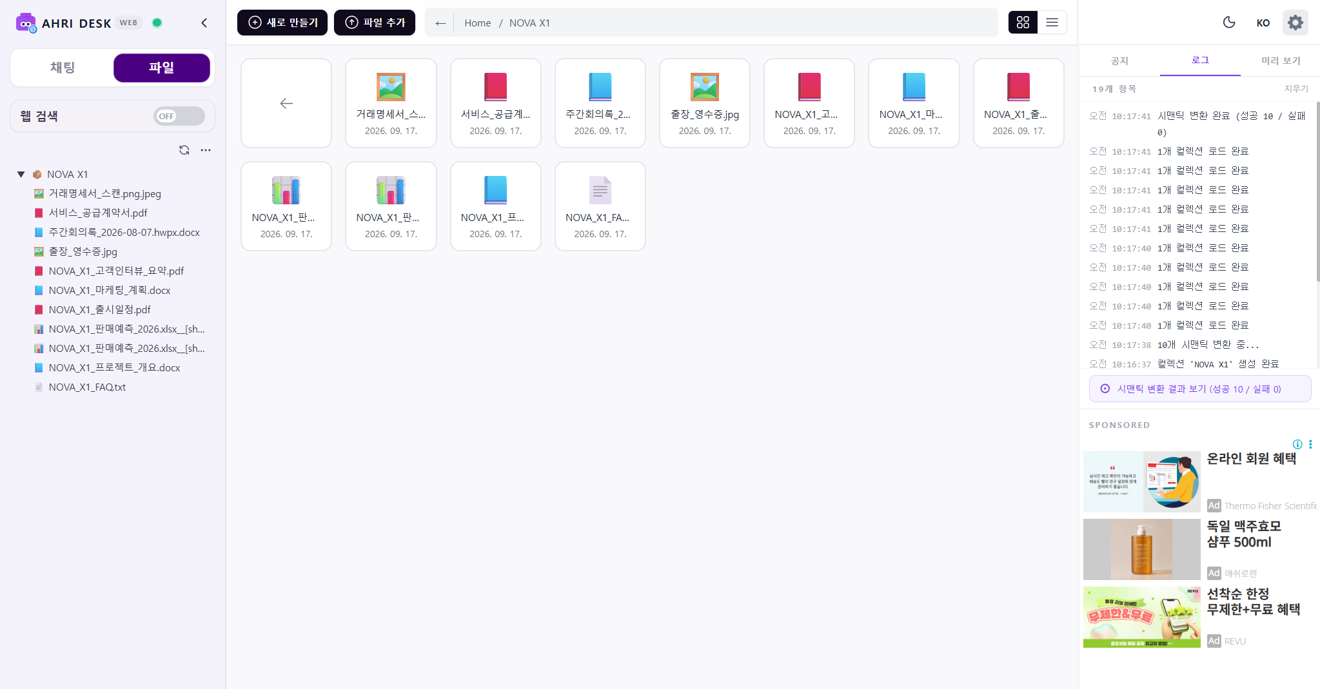
Task: Select 출장_영수증.jpg in tree
Action: 83,251
